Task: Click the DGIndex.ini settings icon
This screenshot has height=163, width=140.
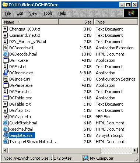Action: point(6,79)
